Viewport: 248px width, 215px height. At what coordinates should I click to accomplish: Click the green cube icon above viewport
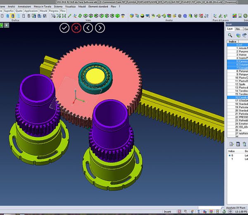click(1, 25)
